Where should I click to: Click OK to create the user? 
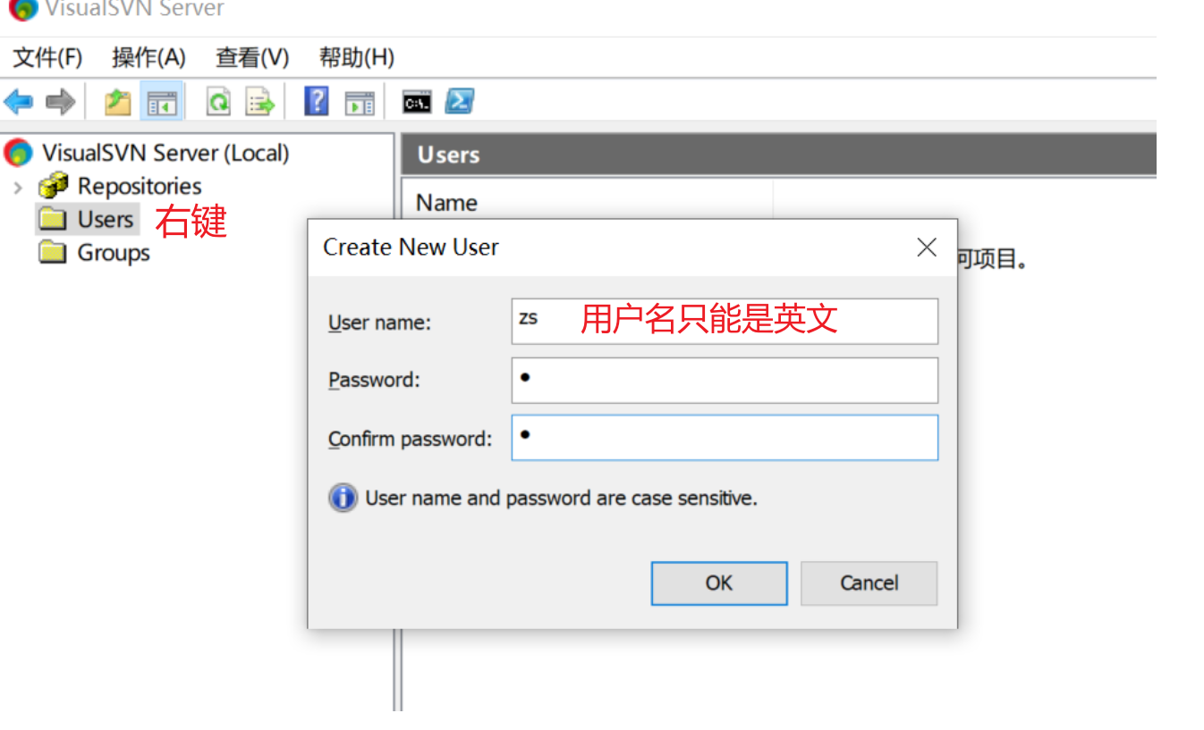[718, 583]
